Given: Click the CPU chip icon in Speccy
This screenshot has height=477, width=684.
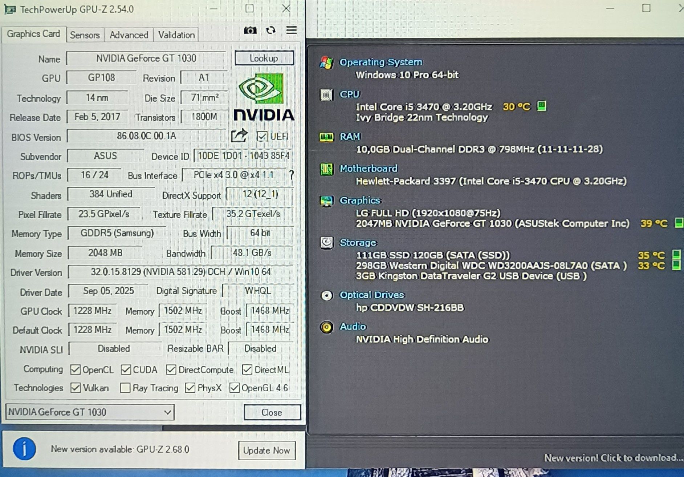Looking at the screenshot, I should click(x=326, y=95).
